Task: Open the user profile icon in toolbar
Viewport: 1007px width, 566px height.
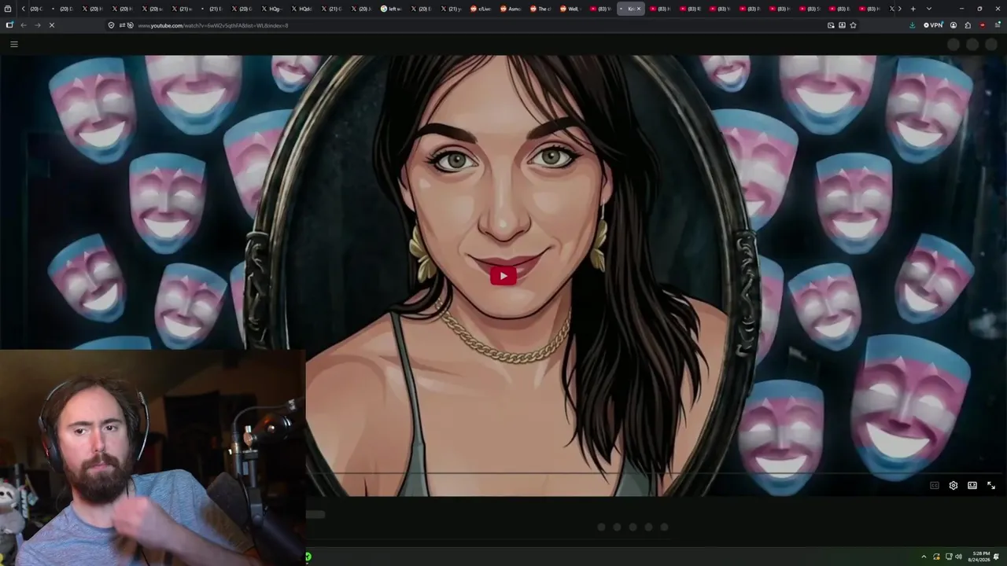Action: 954,25
